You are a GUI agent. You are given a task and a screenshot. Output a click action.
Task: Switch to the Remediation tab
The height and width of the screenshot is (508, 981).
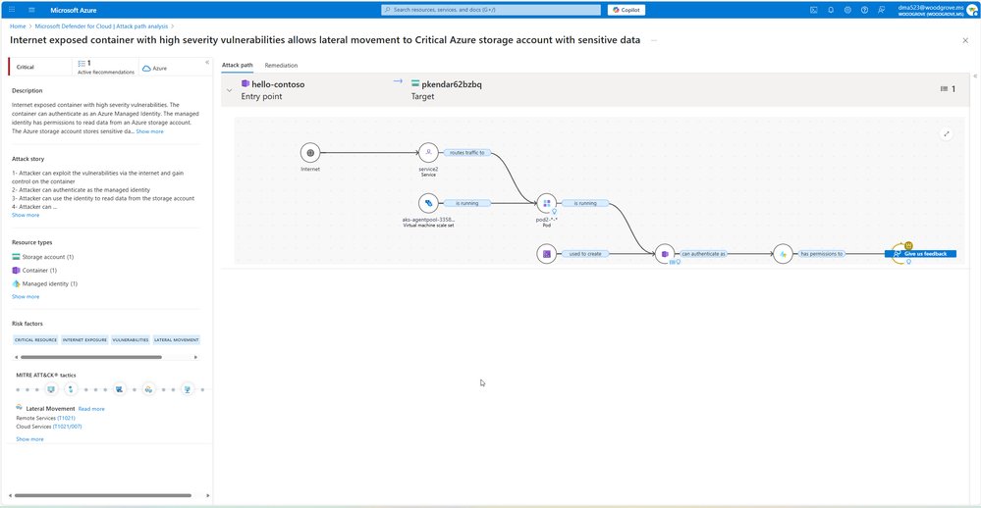281,65
